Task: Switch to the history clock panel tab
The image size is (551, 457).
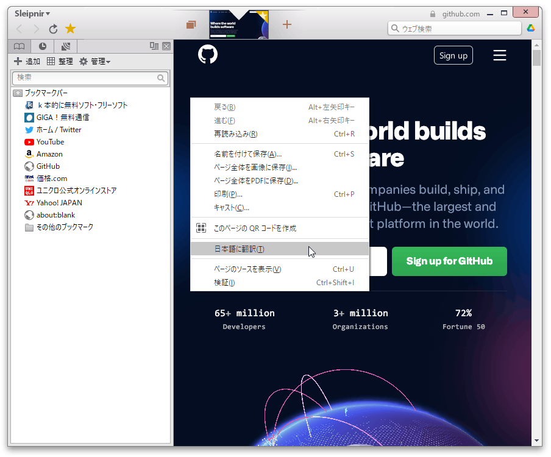Action: pos(42,46)
